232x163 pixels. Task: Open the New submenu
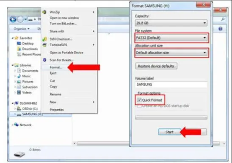(x=69, y=102)
